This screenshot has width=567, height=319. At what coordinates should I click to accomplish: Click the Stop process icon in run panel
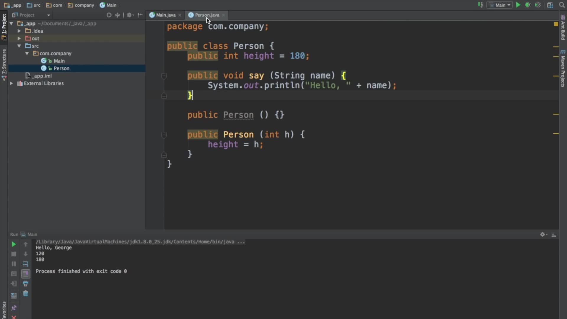tap(14, 254)
